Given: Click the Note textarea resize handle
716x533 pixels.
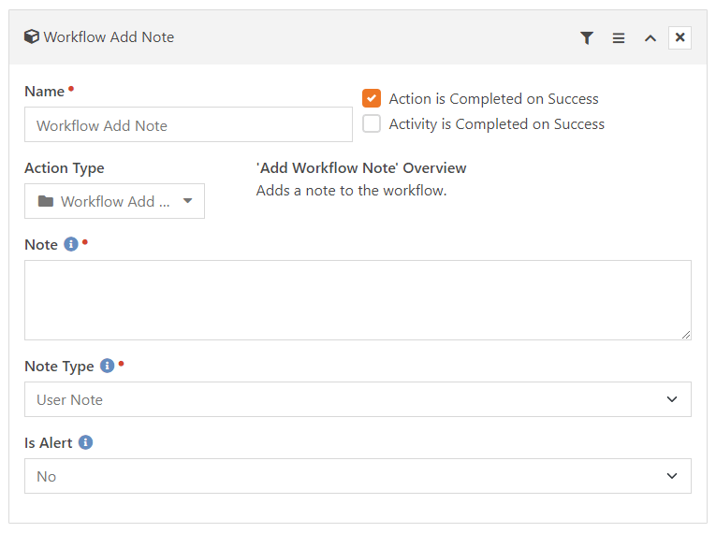Looking at the screenshot, I should pos(686,334).
